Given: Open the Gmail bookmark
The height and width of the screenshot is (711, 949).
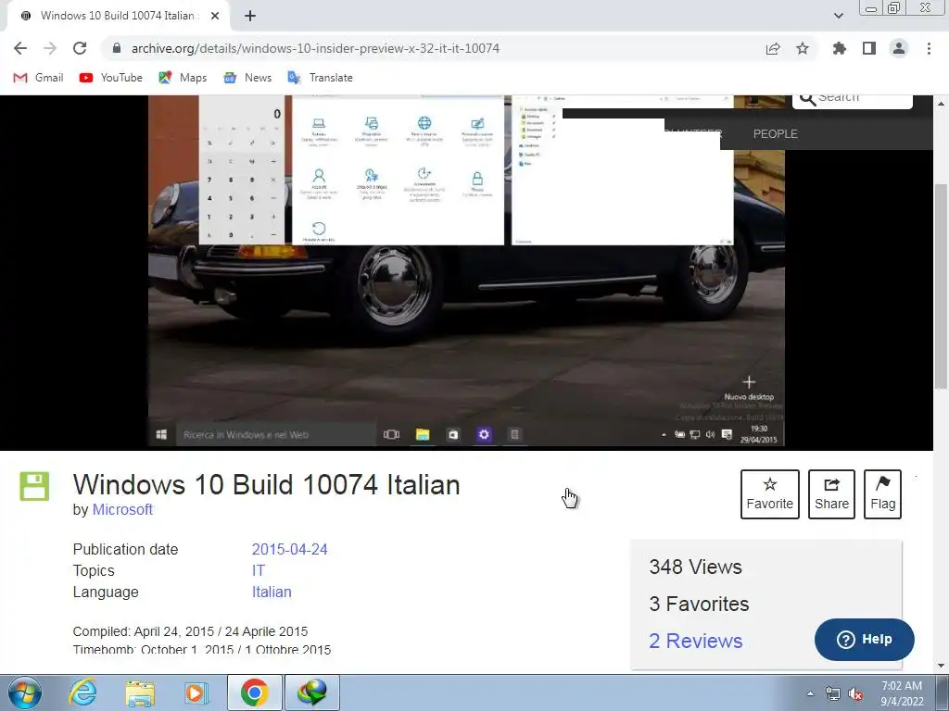Looking at the screenshot, I should coord(38,78).
